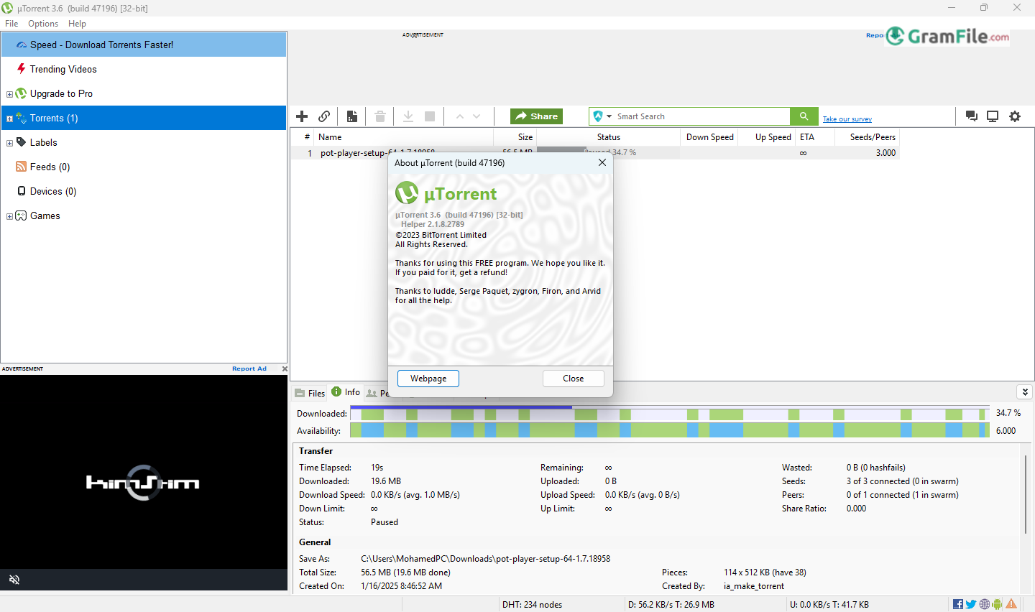Viewport: 1035px width, 612px height.
Task: Click the KinShim advertisement video
Action: pyautogui.click(x=144, y=482)
